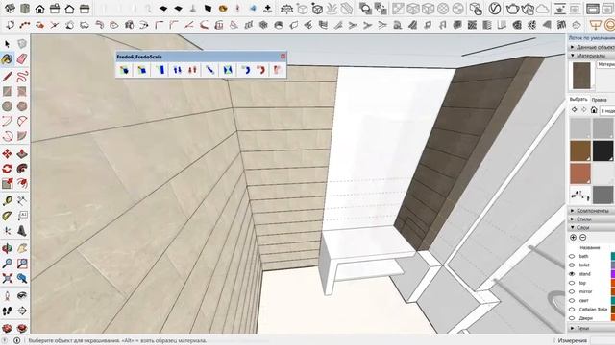Screen dimensions: 615x345
Task: Choose the Arc tool
Action: [7, 122]
